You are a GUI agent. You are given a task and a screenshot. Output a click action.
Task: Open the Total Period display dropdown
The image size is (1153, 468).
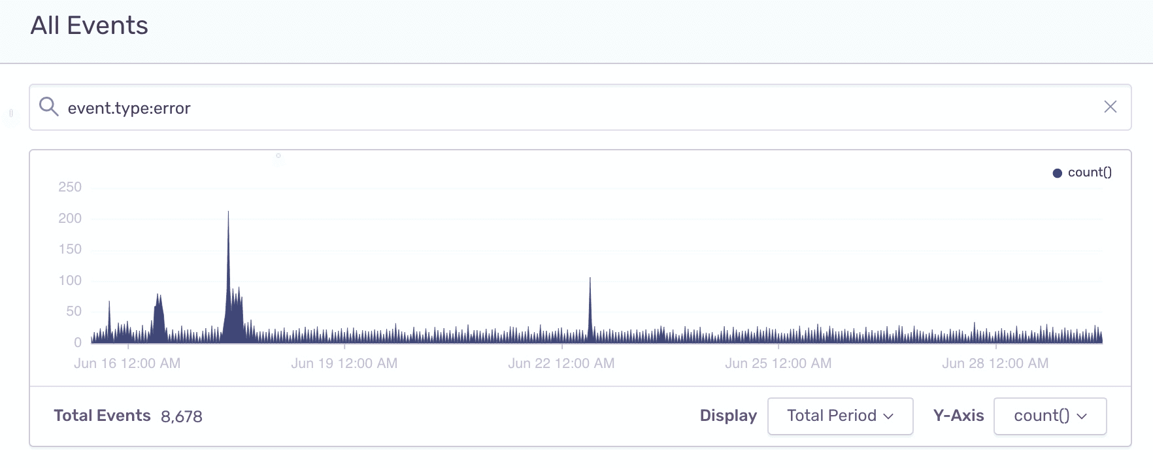[x=839, y=416]
